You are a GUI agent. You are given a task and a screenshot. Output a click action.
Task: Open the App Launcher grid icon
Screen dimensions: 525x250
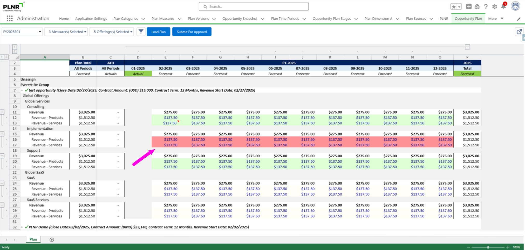[10, 18]
